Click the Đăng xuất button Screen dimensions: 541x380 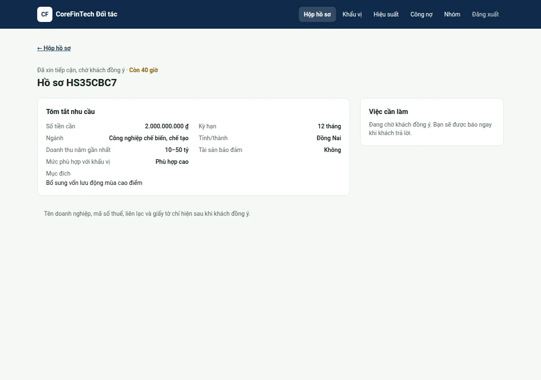coord(485,14)
